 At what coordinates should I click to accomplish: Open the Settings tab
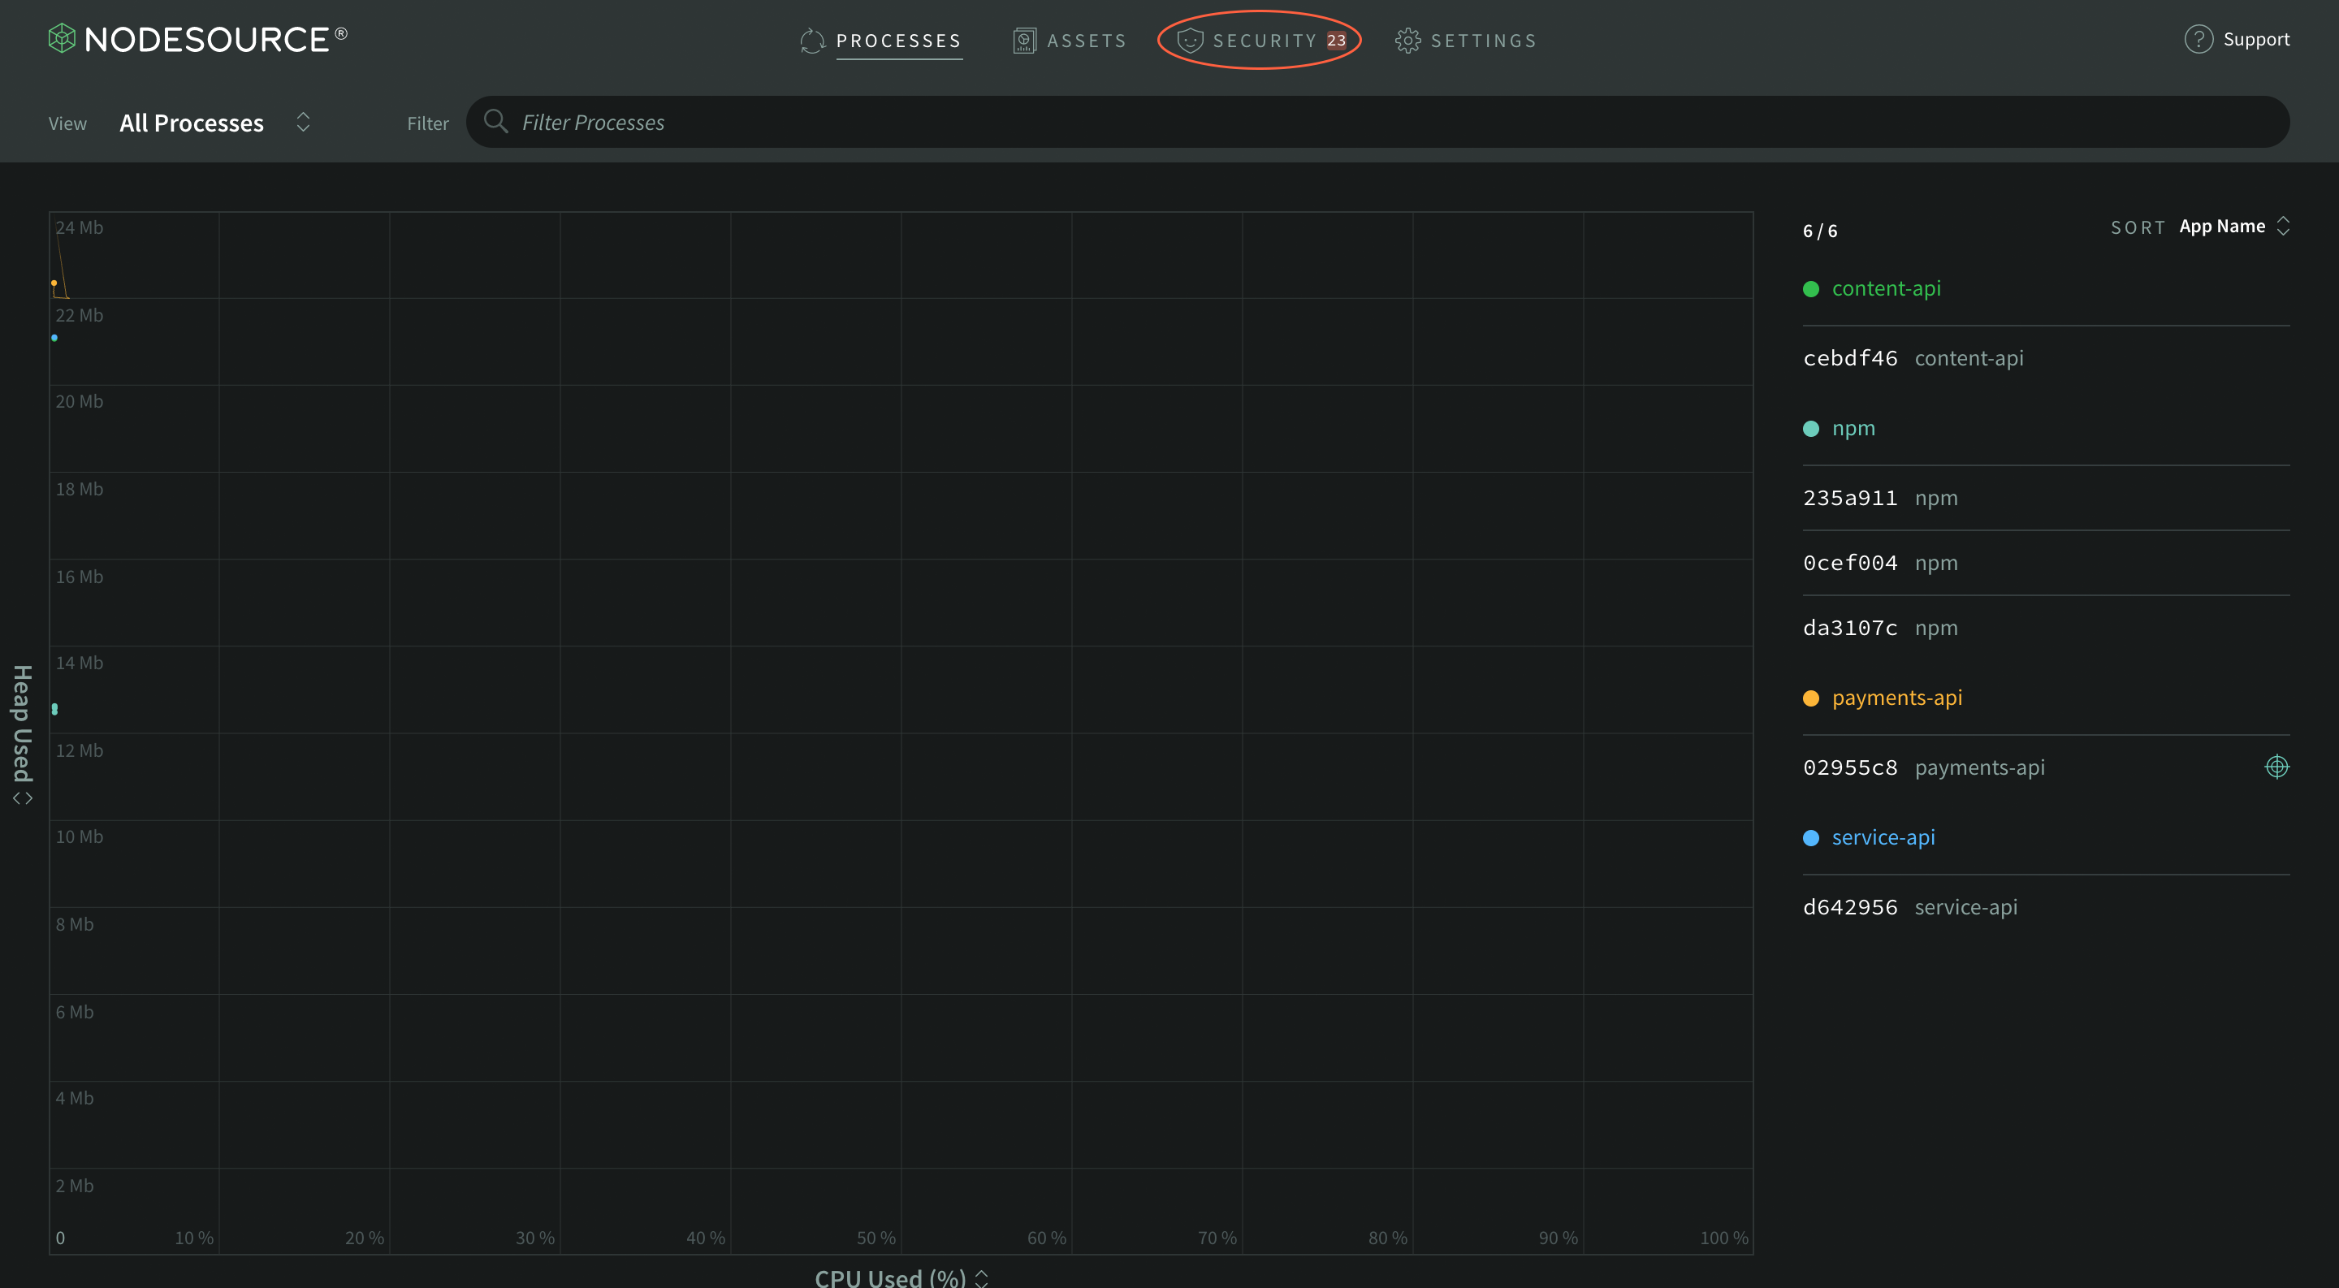pos(1467,41)
